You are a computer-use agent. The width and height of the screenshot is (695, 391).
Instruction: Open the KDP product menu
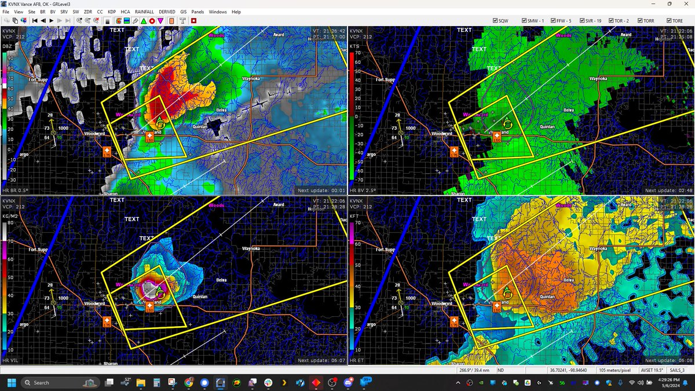(x=111, y=12)
